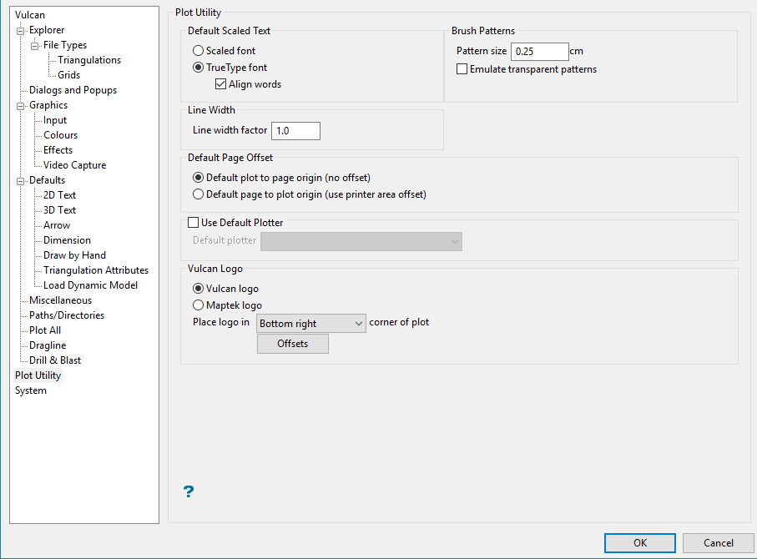The width and height of the screenshot is (757, 559).
Task: Select File Types in the tree
Action: (65, 45)
